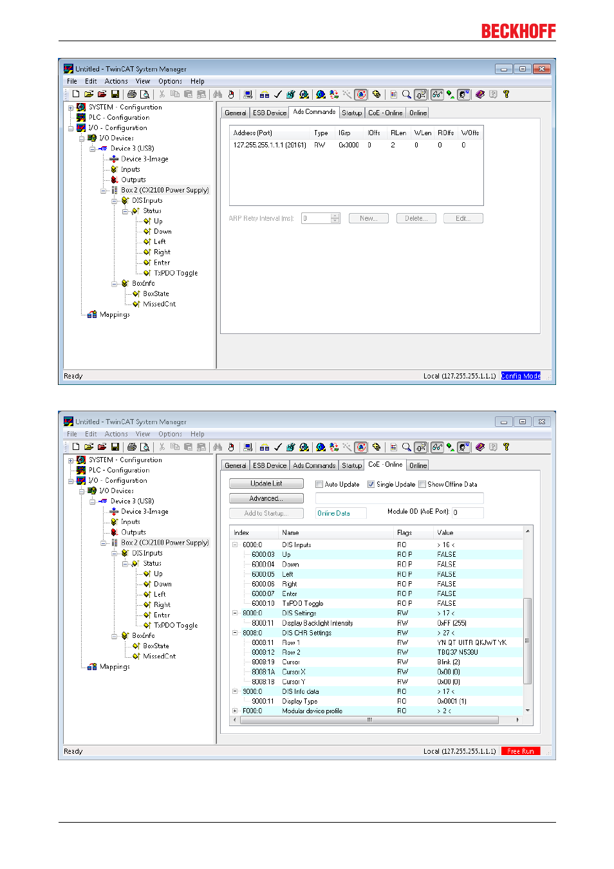
Task: Click the Advanced... button
Action: point(266,498)
